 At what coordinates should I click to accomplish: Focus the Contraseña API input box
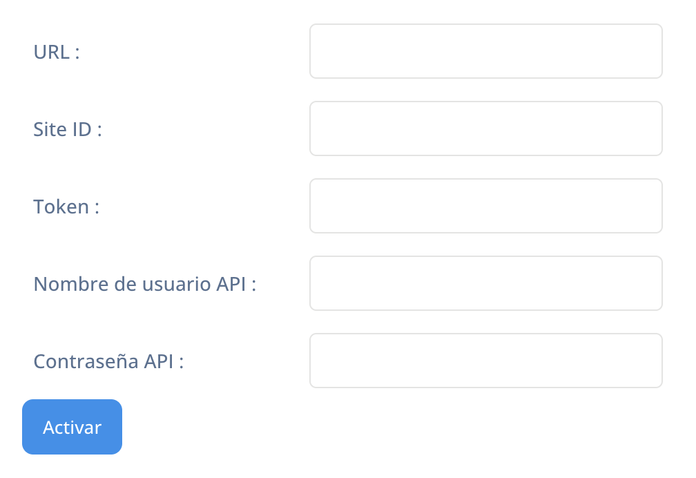point(486,361)
